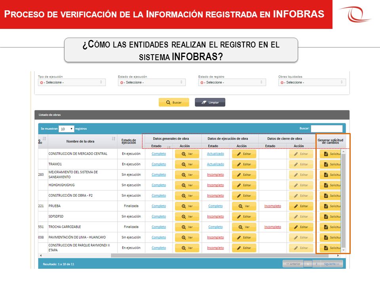
Task: View general data for SDFSDFSD
Action: [x=187, y=217]
